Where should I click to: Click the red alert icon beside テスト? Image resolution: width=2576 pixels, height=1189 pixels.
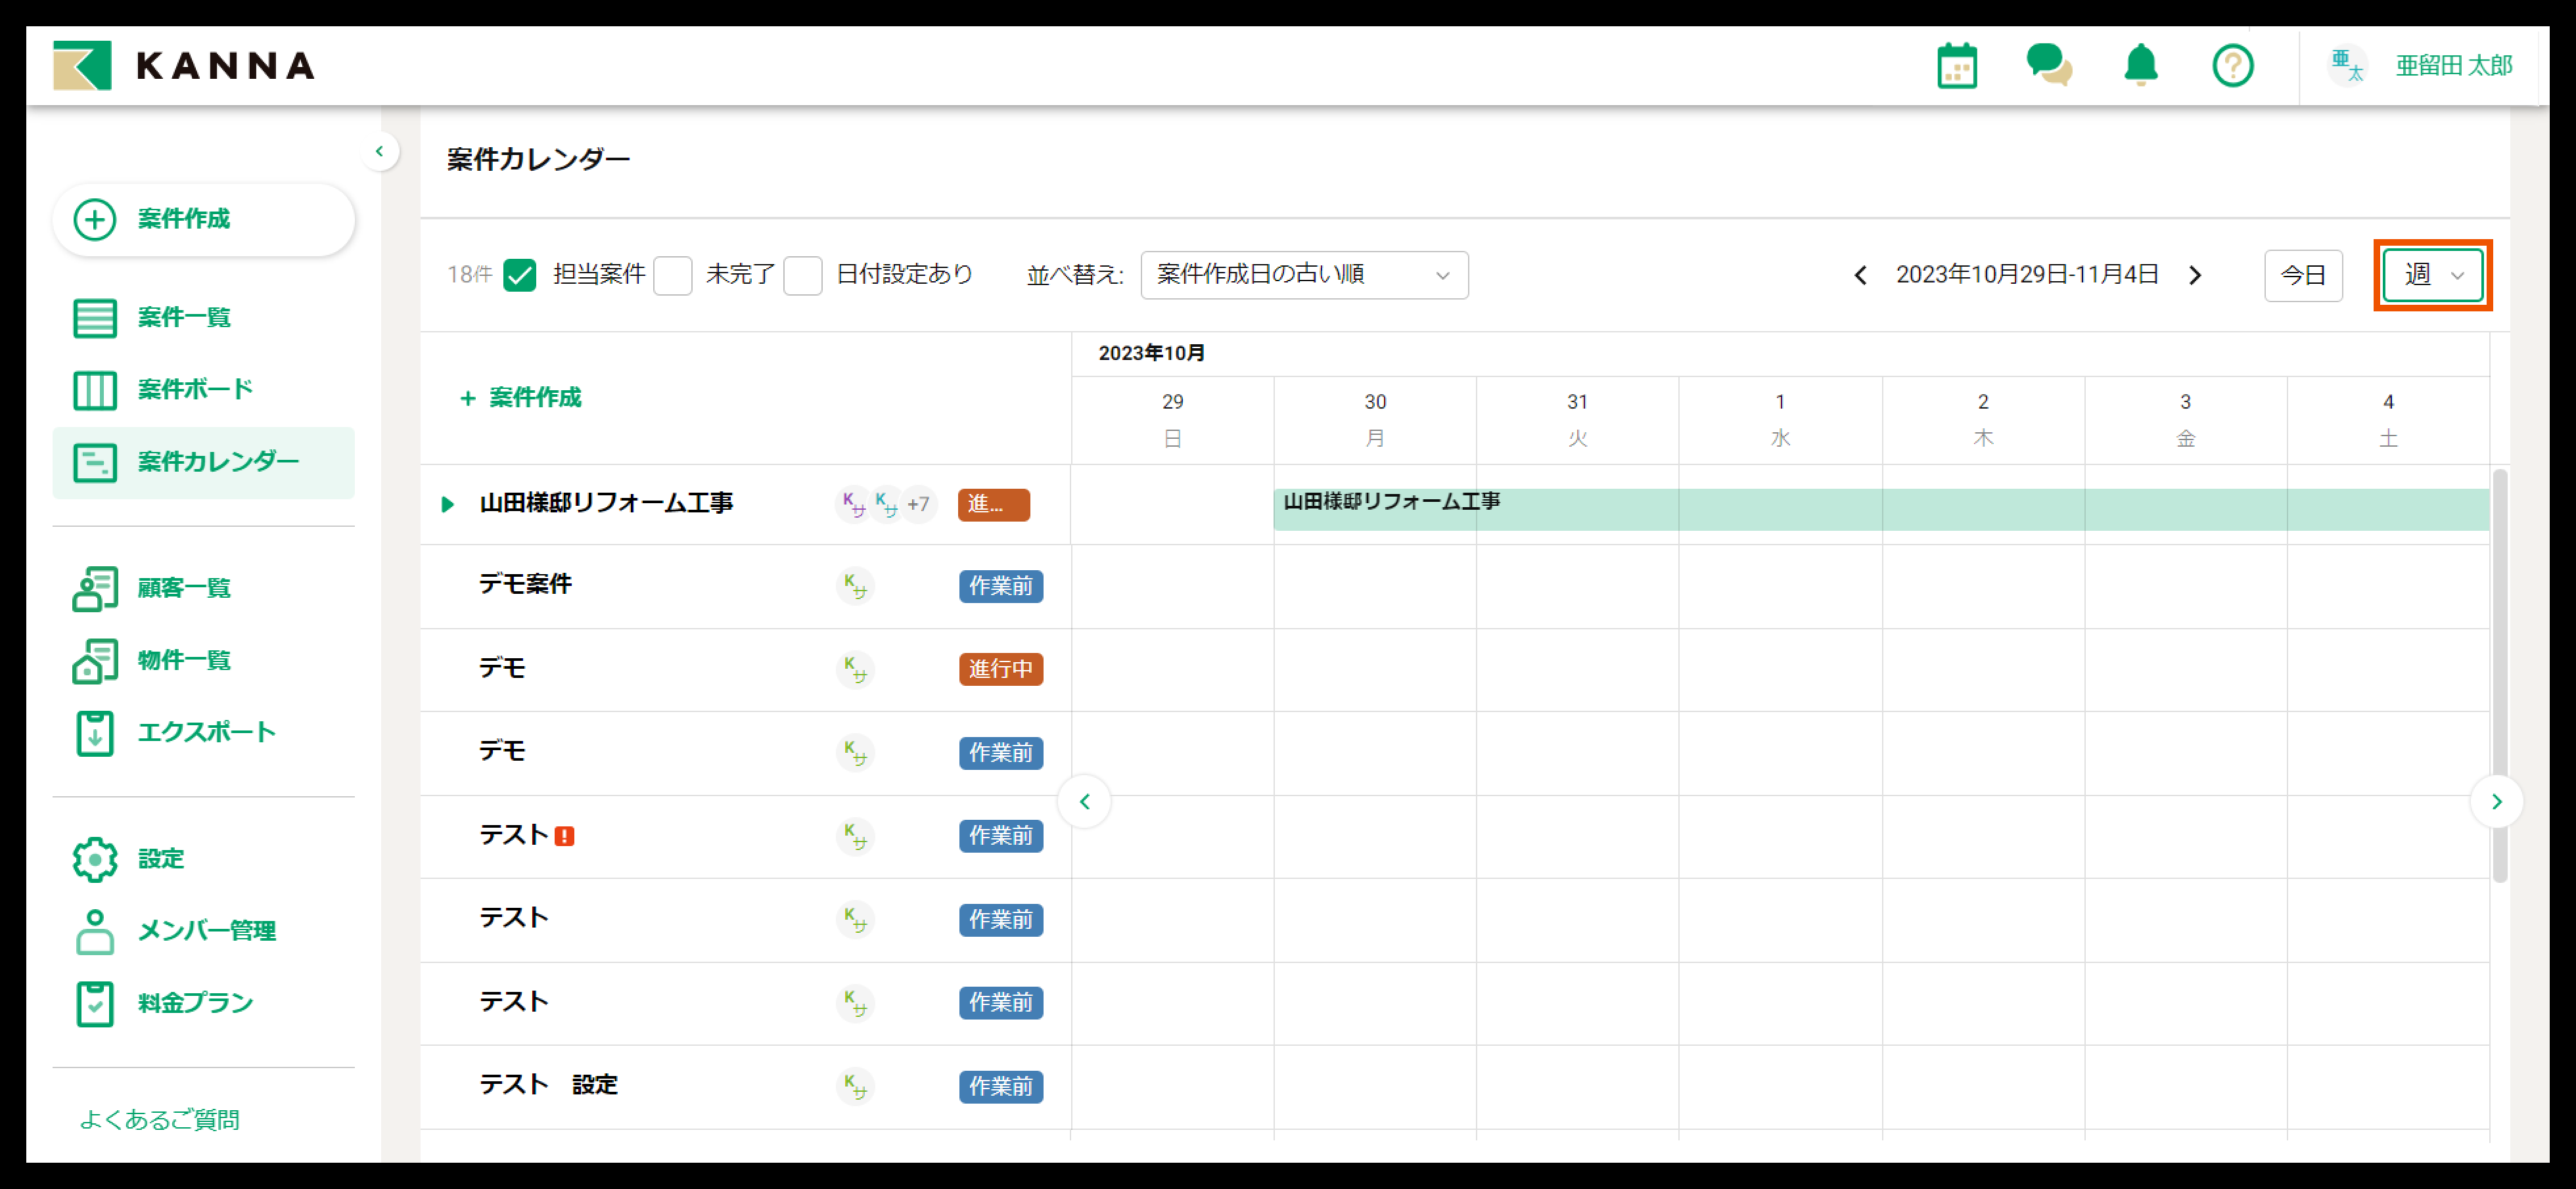click(x=565, y=836)
